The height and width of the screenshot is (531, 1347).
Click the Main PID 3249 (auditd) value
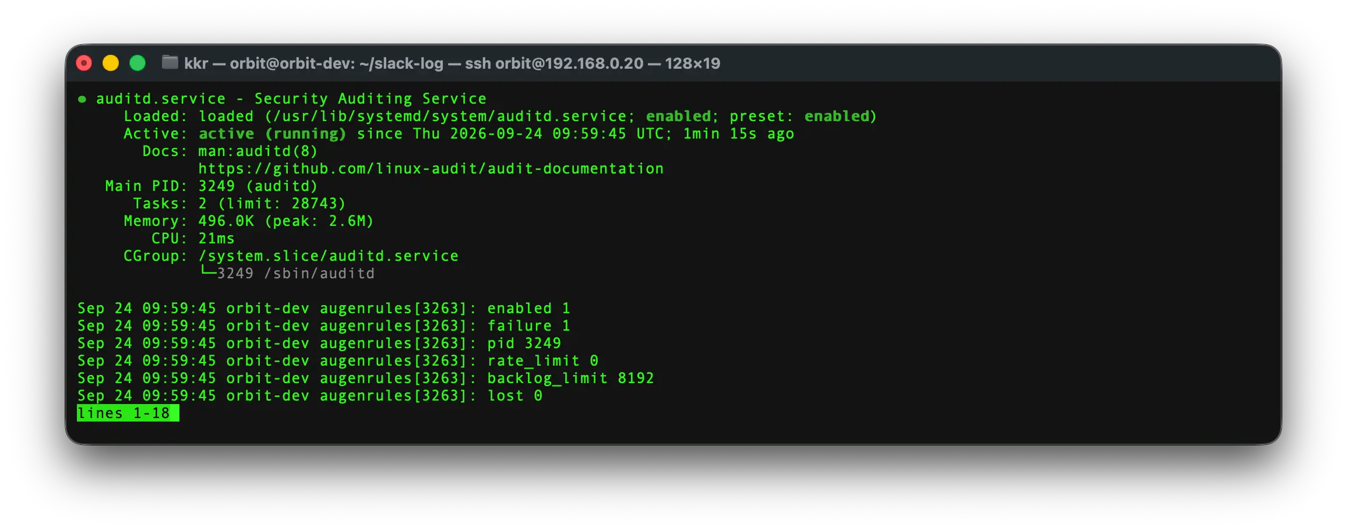[258, 186]
